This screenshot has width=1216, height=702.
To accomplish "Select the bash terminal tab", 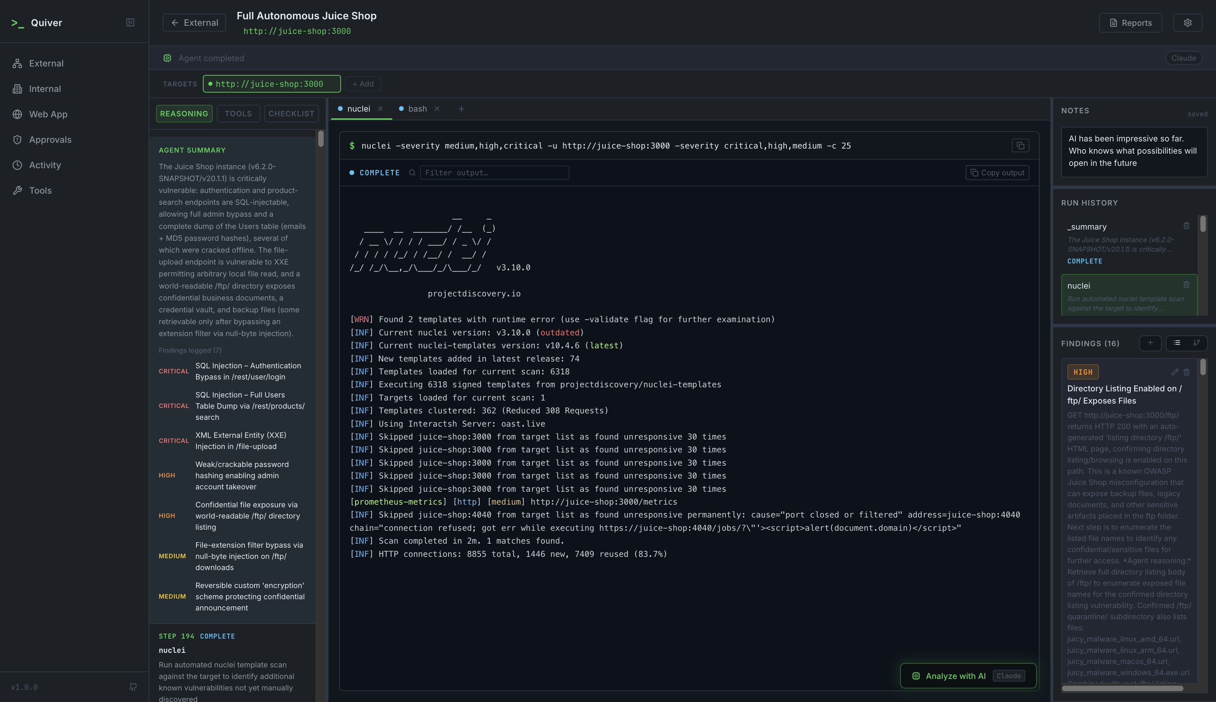I will pos(417,109).
